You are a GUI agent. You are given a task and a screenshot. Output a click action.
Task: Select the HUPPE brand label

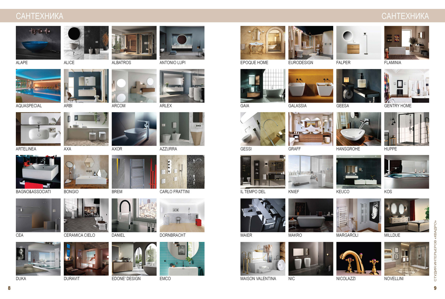[x=390, y=149]
